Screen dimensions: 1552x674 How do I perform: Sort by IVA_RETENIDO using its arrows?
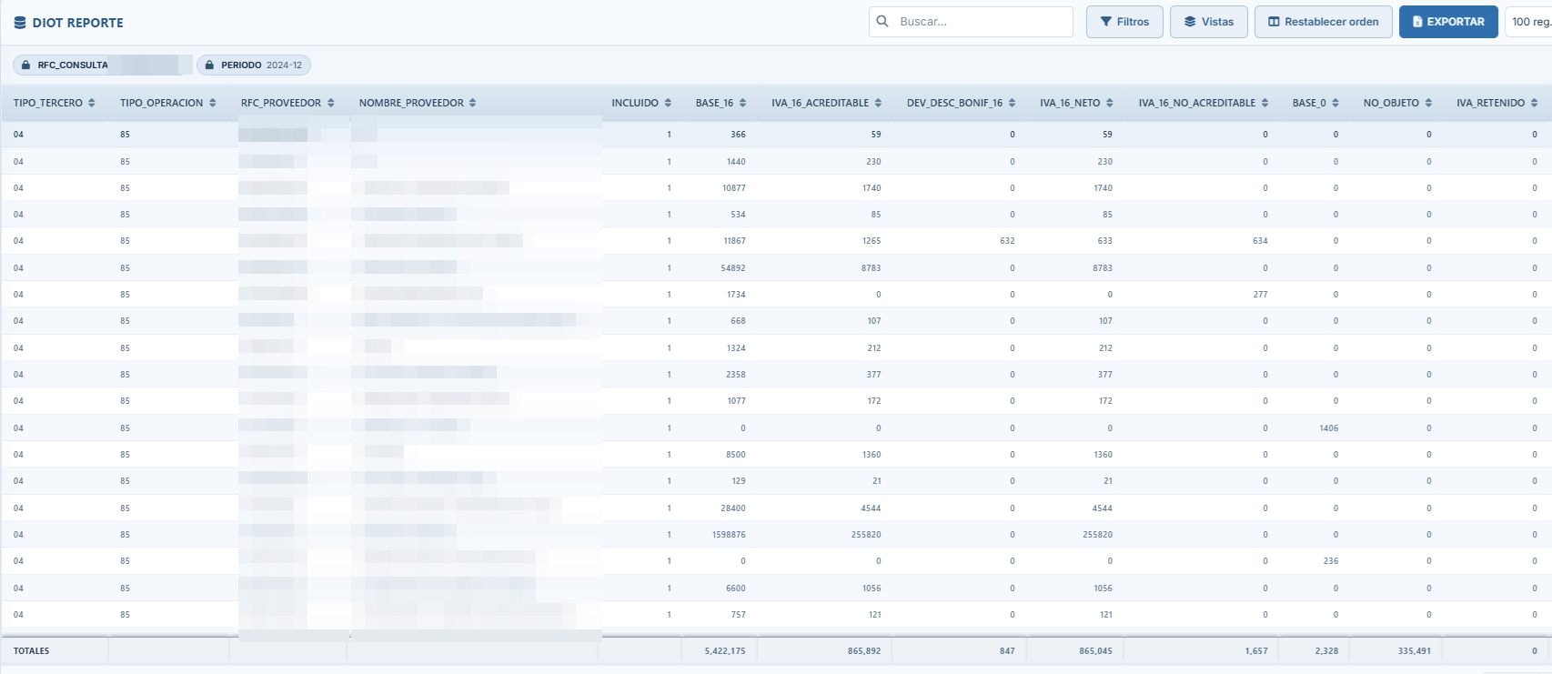1534,103
